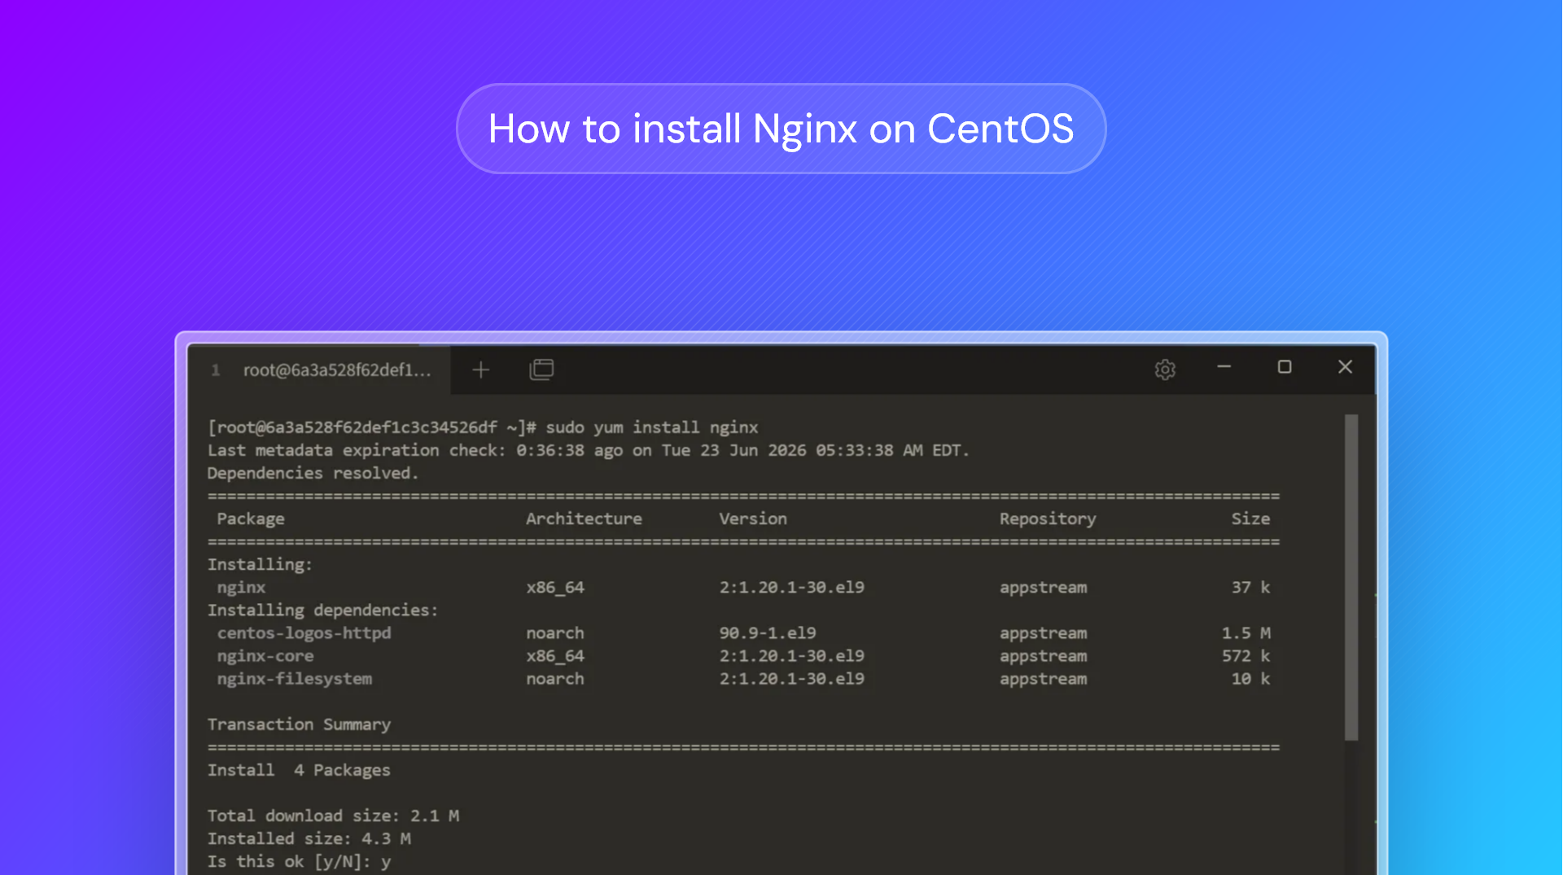Click the 'Size' column header
This screenshot has height=875, width=1563.
coord(1250,518)
